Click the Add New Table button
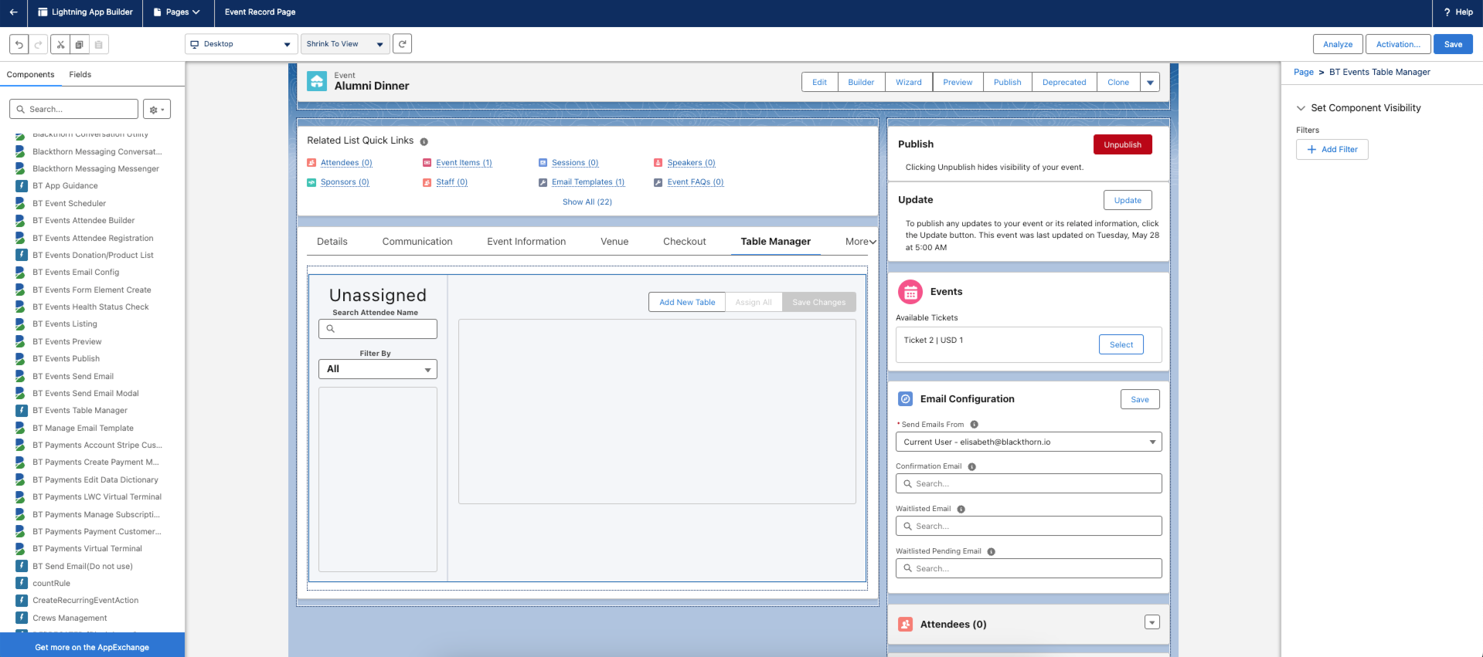The width and height of the screenshot is (1483, 657). (687, 303)
